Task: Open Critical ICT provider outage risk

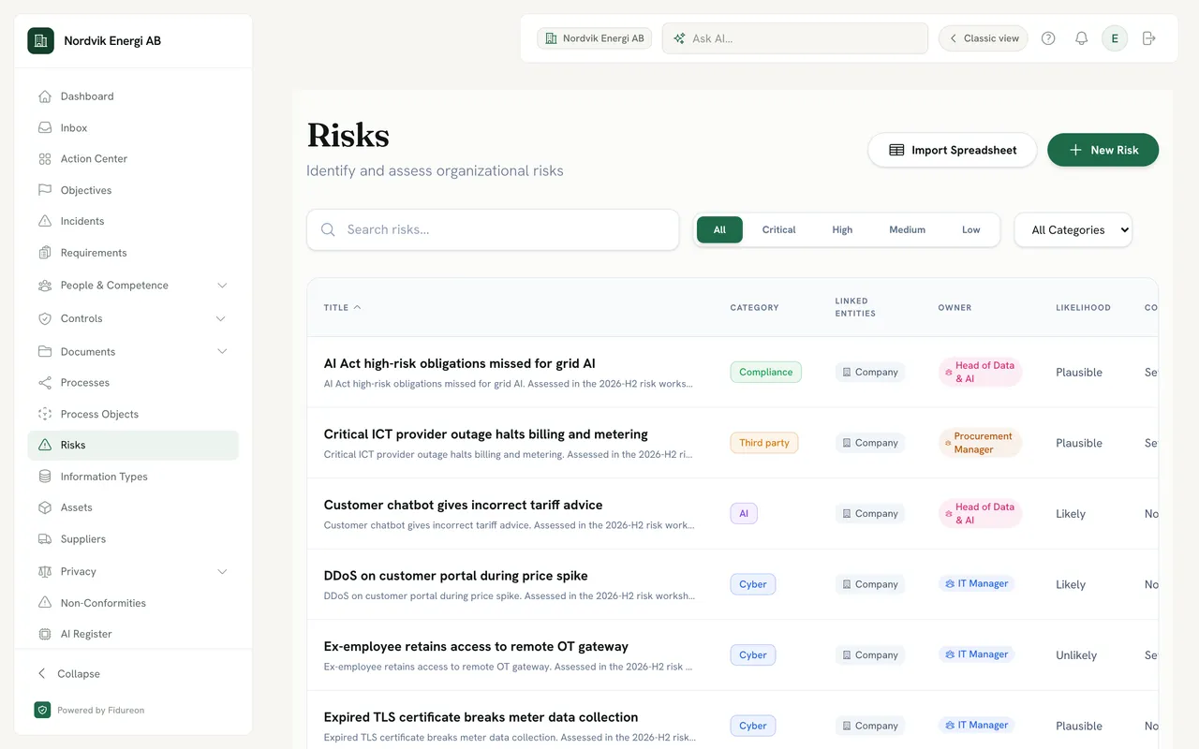Action: (x=485, y=434)
